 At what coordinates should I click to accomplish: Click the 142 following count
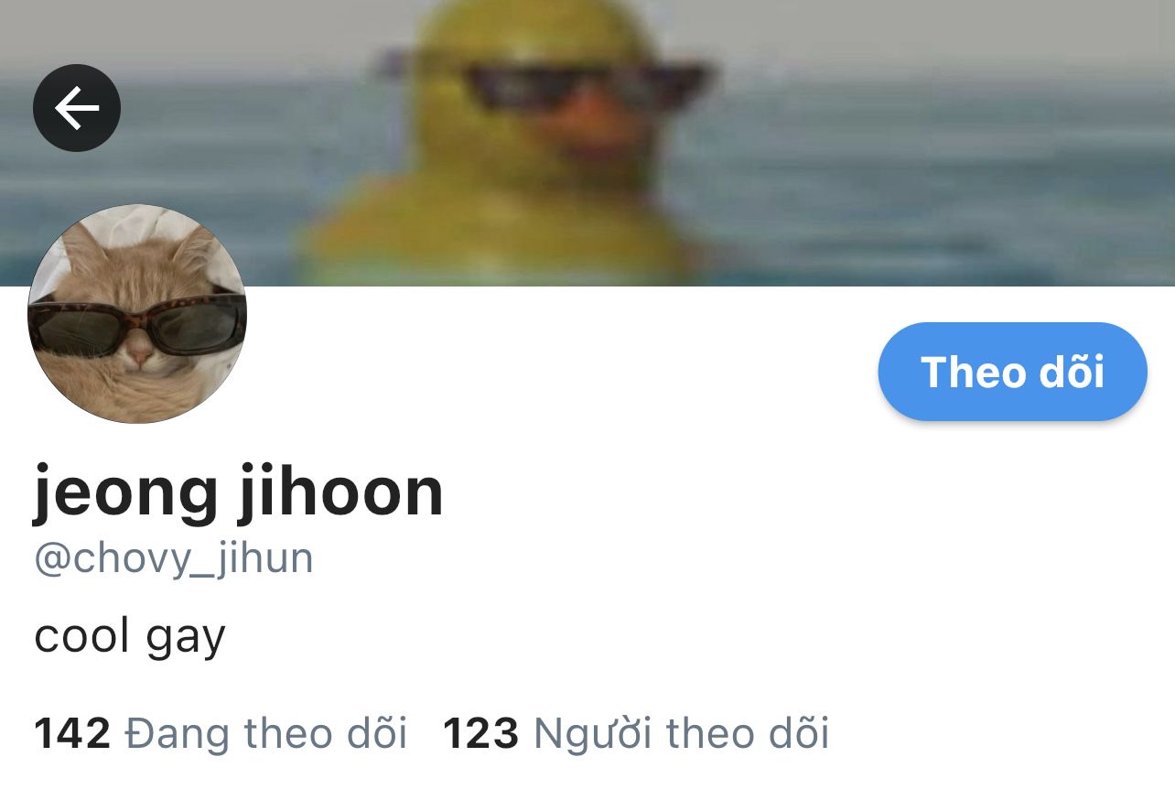tap(72, 733)
